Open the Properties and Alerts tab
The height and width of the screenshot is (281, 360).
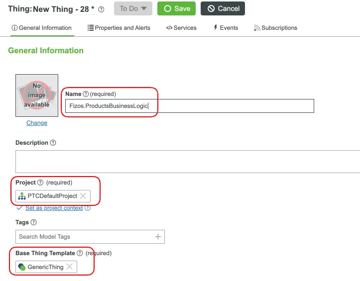tap(119, 28)
